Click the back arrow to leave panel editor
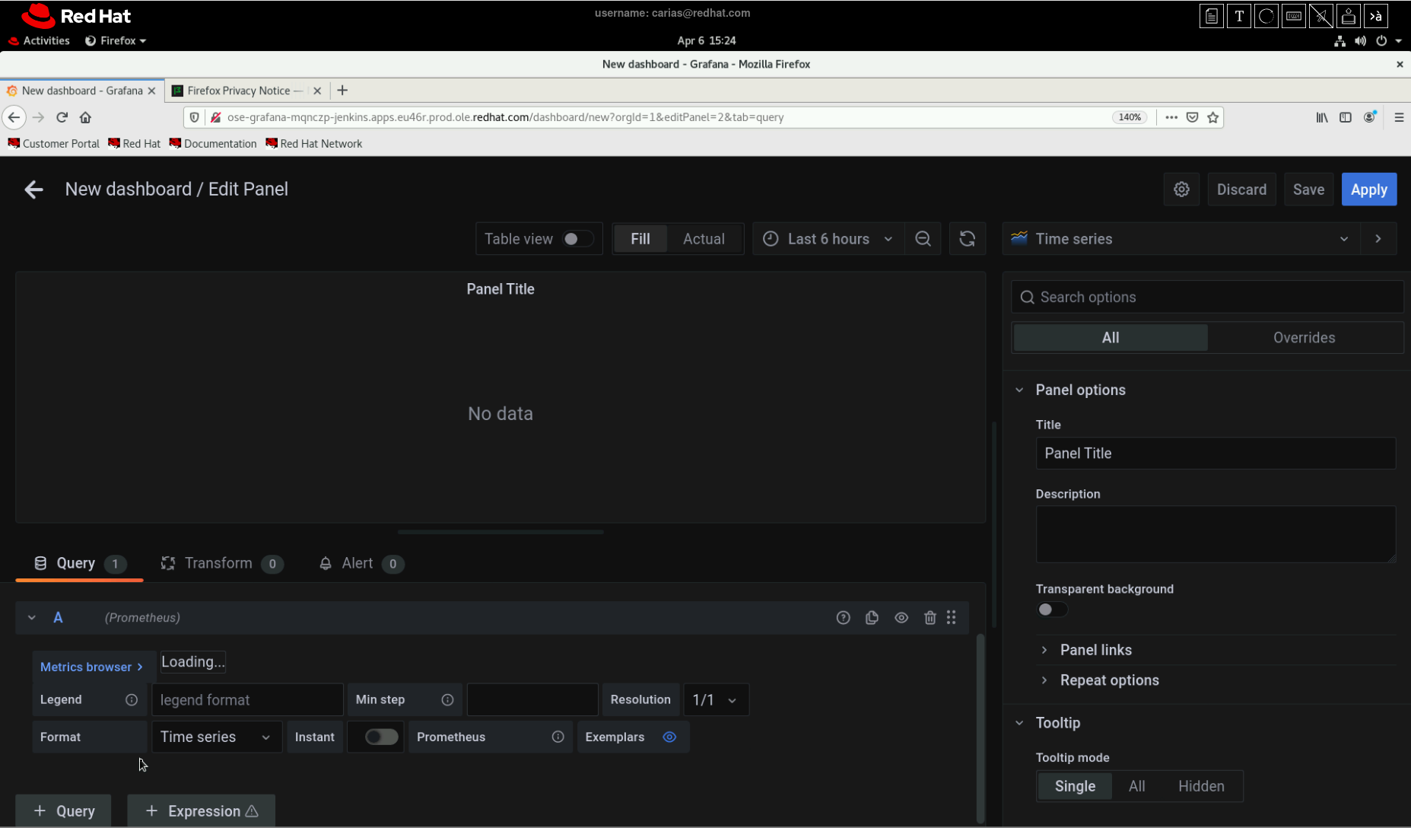 click(x=33, y=189)
